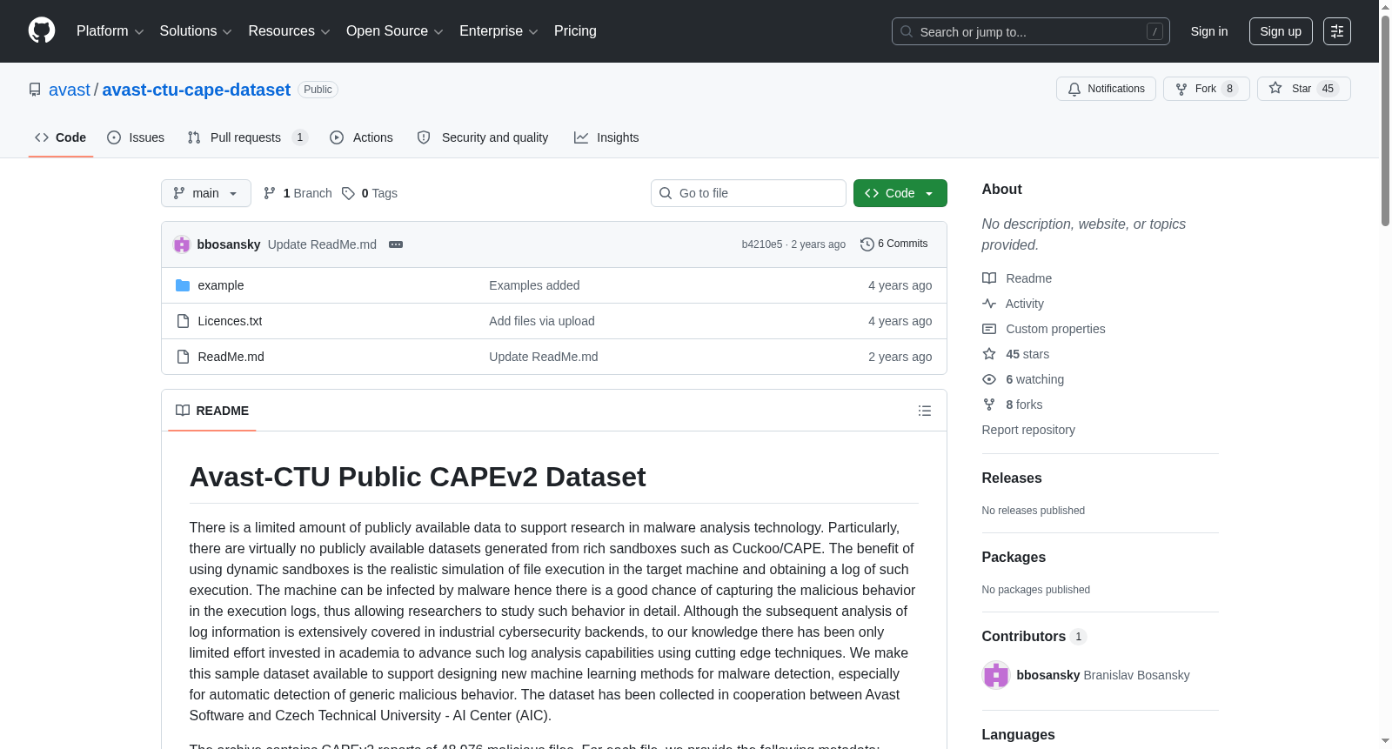
Task: Click the star icon beside 45 stars
Action: tap(989, 354)
